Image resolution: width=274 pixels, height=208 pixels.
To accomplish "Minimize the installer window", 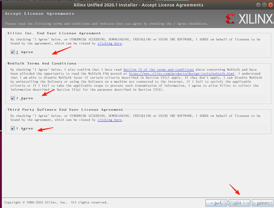I will [x=258, y=5].
